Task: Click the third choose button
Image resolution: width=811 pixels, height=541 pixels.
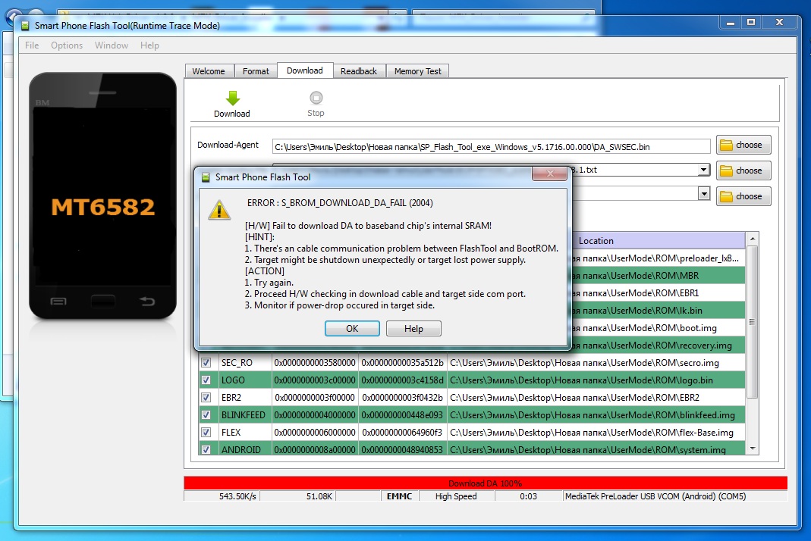Action: (x=743, y=196)
